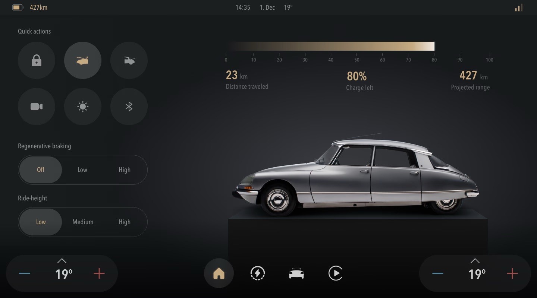537x298 pixels.
Task: Toggle the open hood quick action
Action: tap(83, 60)
